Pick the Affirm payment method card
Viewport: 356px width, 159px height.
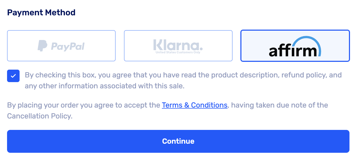(x=295, y=46)
